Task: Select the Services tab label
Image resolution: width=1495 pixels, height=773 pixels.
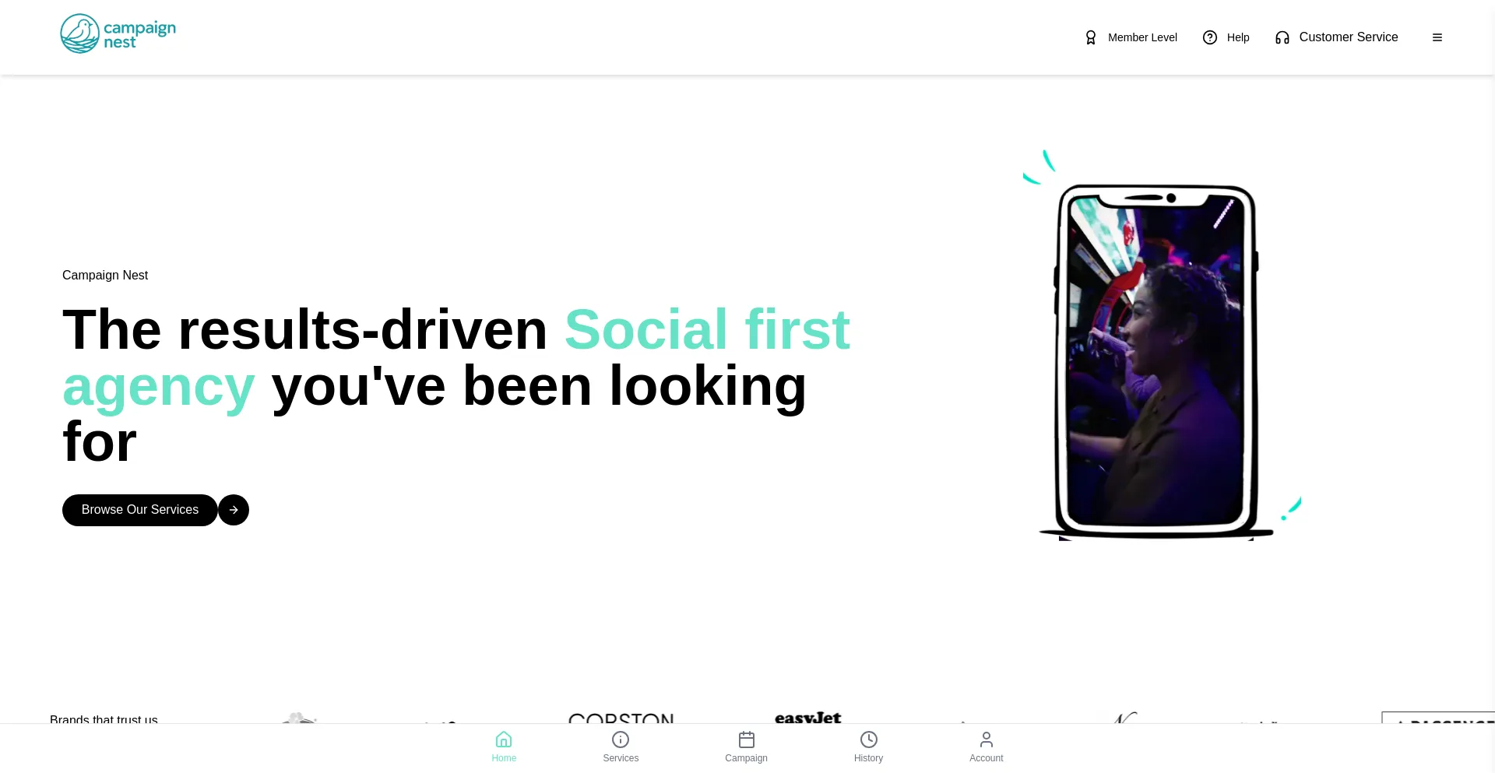Action: click(x=621, y=758)
